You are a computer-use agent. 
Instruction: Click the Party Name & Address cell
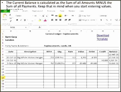click(17, 46)
